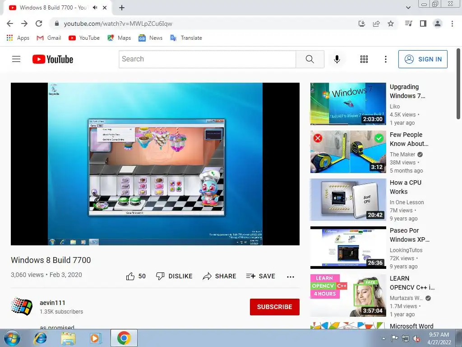The image size is (462, 347).
Task: Search with your voice microphone
Action: point(337,59)
